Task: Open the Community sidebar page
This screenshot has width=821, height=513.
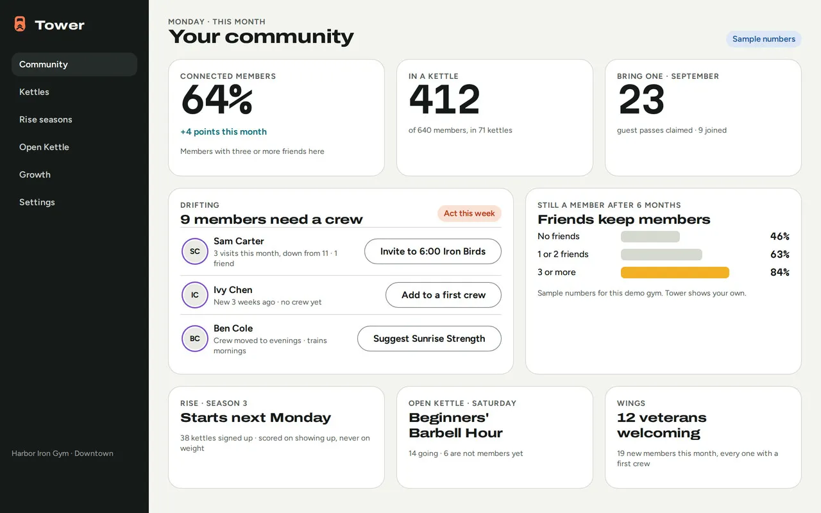Action: (74, 64)
